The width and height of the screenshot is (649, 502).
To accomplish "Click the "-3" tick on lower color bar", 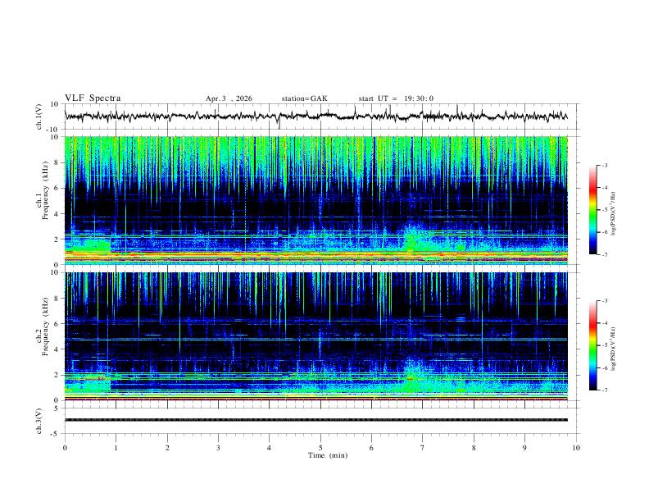I will pyautogui.click(x=604, y=301).
